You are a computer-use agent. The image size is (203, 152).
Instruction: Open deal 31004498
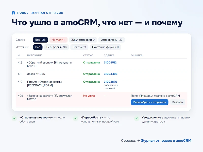click(x=111, y=74)
